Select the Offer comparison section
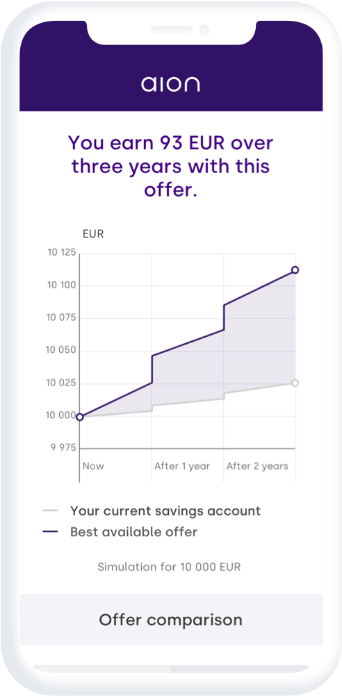This screenshot has width=342, height=696. [171, 620]
